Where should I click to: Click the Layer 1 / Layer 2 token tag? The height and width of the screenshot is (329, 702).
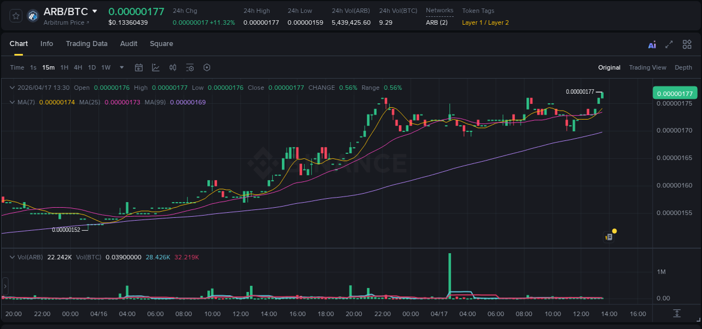pyautogui.click(x=485, y=22)
